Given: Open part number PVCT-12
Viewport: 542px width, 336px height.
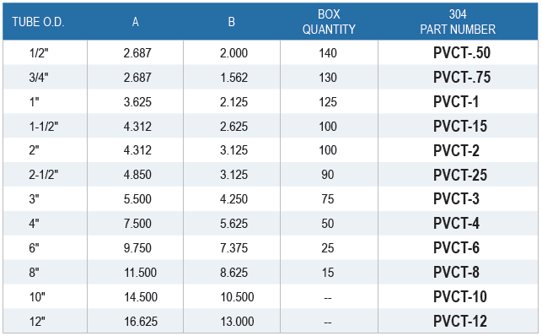Looking at the screenshot, I should 460,321.
